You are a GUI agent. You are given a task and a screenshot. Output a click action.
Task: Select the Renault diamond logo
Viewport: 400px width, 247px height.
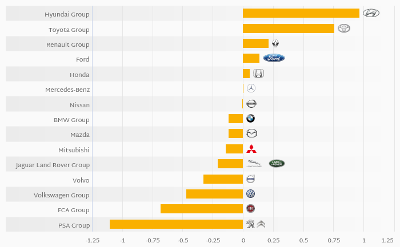(275, 43)
